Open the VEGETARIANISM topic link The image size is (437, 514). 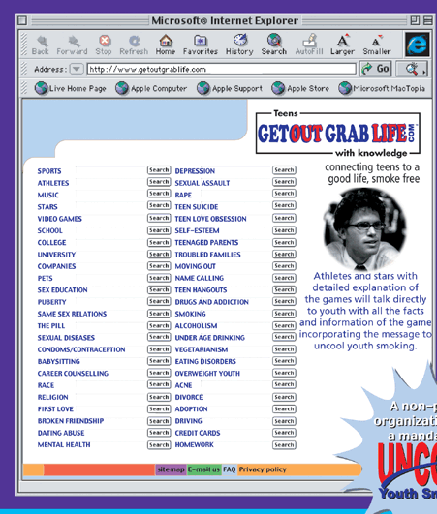click(202, 349)
